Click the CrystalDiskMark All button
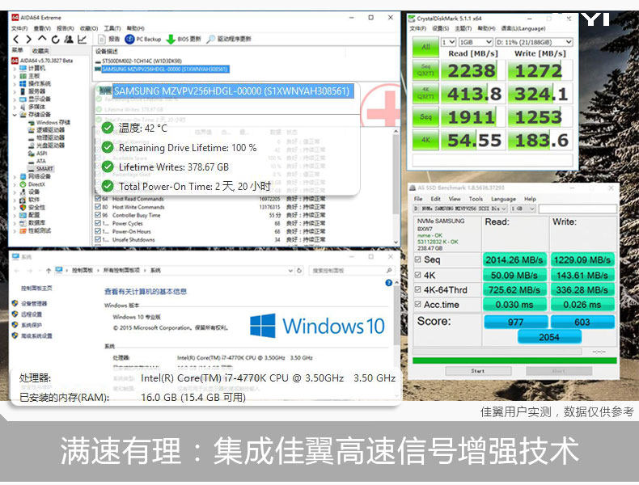 [x=425, y=47]
